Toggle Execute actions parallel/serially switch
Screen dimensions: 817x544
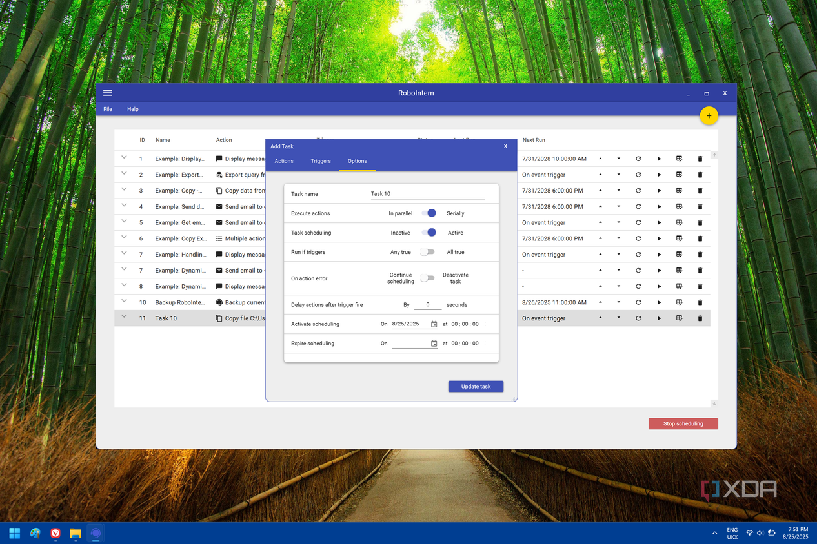point(429,213)
